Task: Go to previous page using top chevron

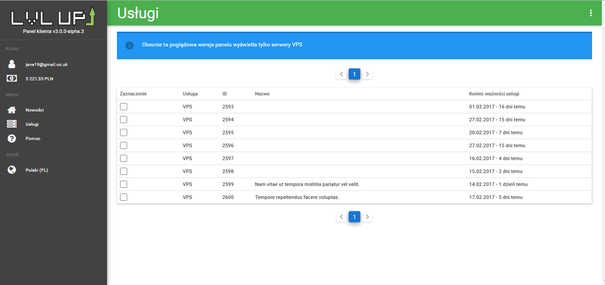Action: (x=341, y=74)
